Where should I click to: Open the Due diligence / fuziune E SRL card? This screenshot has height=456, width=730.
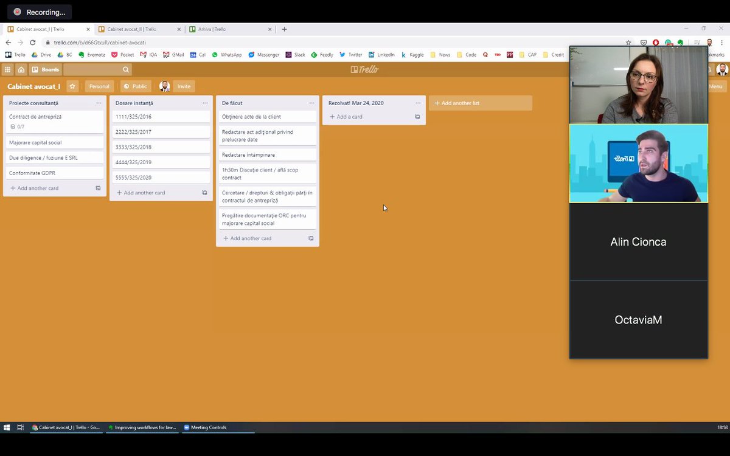point(55,157)
